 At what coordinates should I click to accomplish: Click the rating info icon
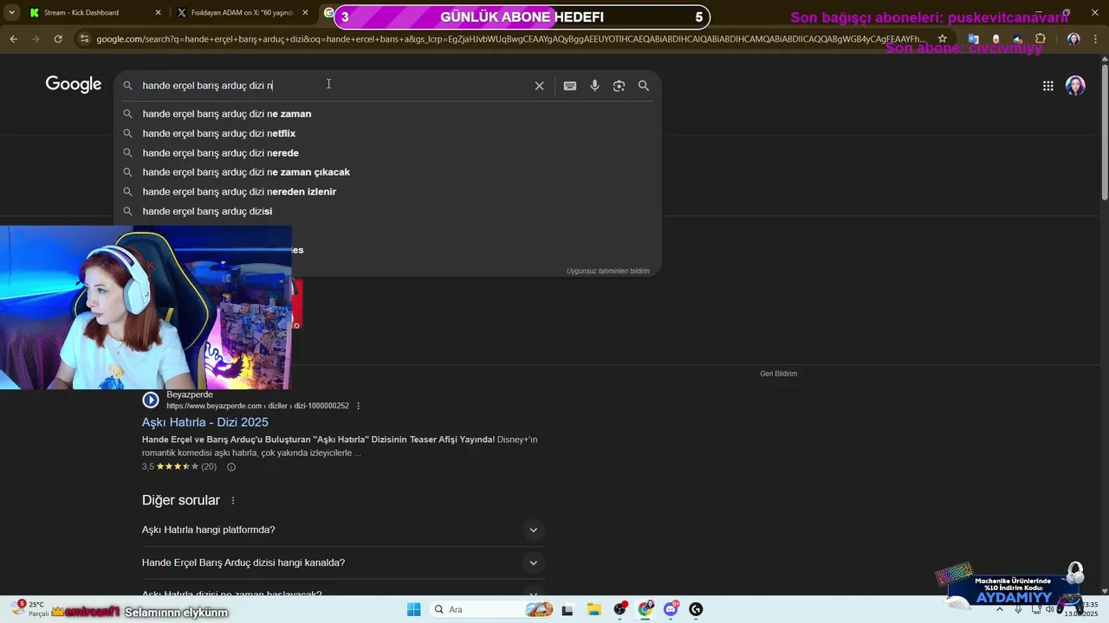pos(231,467)
